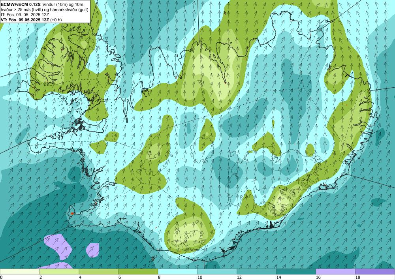Screen dimensions: 395x280
Task: Click the '6' label on the wind scale
Action: coord(120,277)
